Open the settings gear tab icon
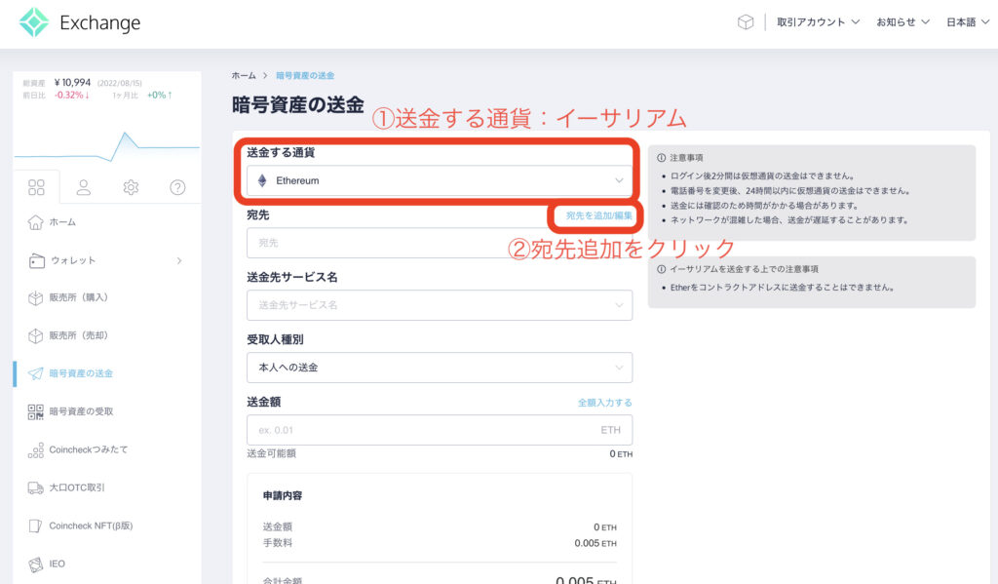This screenshot has height=584, width=998. pos(131,187)
